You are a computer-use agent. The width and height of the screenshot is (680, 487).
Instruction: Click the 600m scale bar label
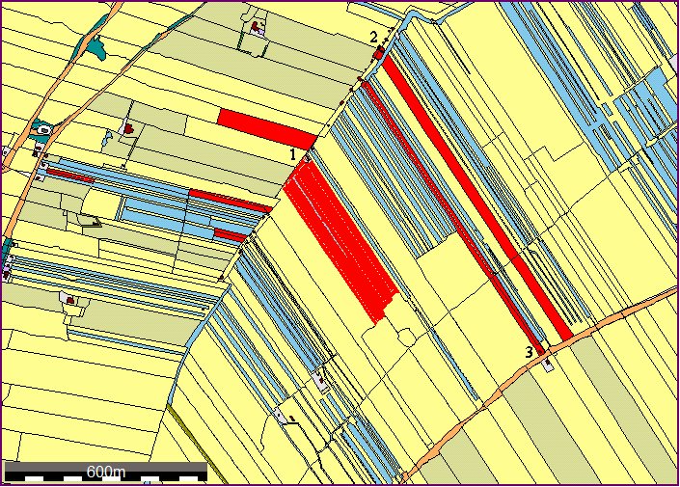tap(106, 472)
